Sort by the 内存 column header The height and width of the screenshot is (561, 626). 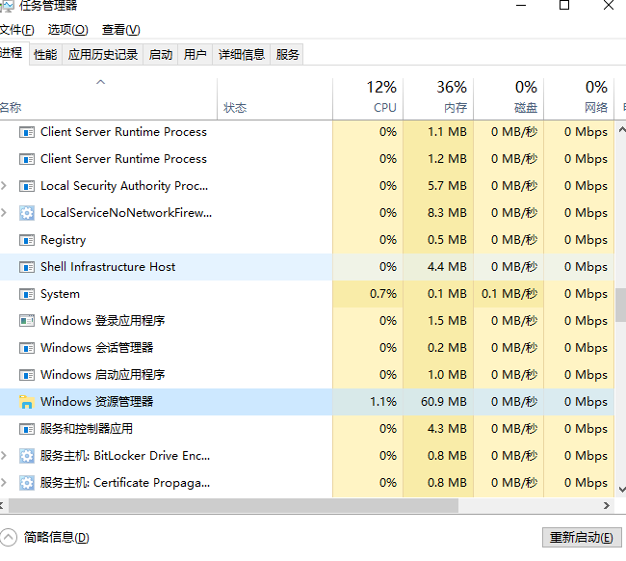pyautogui.click(x=438, y=98)
